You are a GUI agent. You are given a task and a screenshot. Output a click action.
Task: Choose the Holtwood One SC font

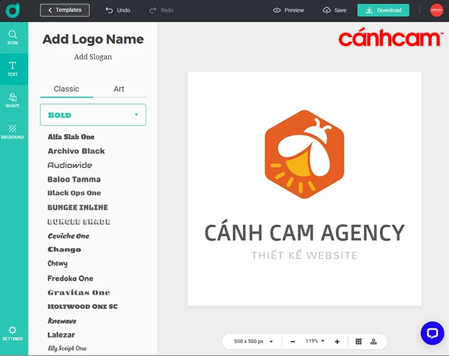coord(83,307)
